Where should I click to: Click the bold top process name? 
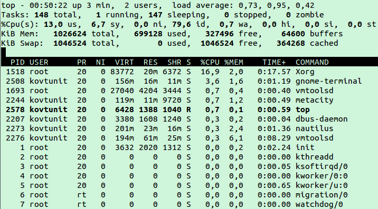pos(303,110)
